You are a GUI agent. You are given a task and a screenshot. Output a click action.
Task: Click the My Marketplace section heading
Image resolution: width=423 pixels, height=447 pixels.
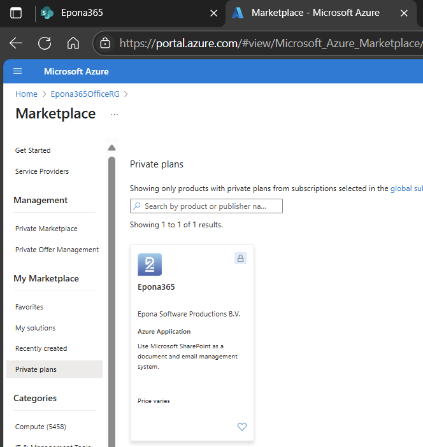click(47, 278)
